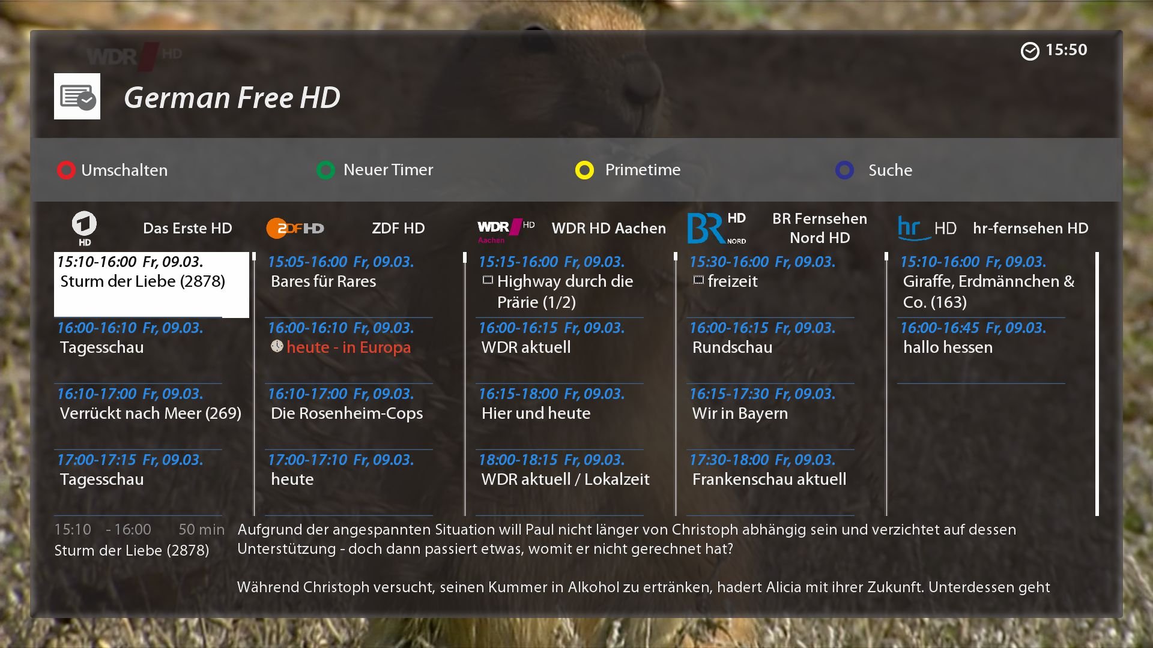1153x648 pixels.
Task: Select the ZDF HD channel logo
Action: [x=295, y=229]
